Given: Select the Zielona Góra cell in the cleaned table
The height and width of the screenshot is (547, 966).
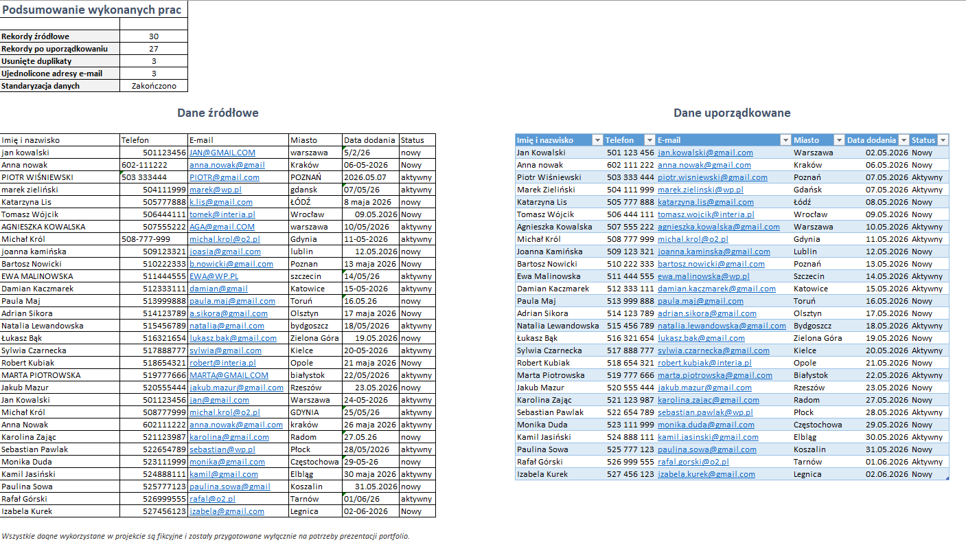Looking at the screenshot, I should tap(818, 338).
